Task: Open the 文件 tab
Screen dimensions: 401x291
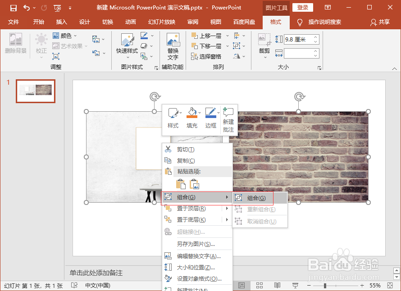Action: [x=14, y=22]
